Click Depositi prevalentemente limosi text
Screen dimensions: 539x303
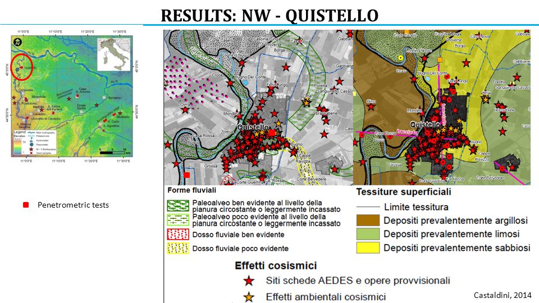click(451, 235)
